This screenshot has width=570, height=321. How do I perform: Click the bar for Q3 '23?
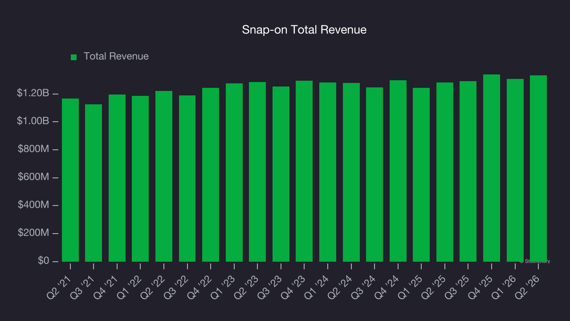point(281,174)
